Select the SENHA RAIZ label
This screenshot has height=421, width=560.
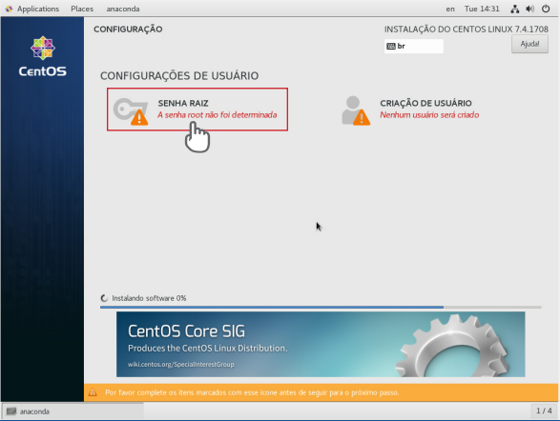183,104
